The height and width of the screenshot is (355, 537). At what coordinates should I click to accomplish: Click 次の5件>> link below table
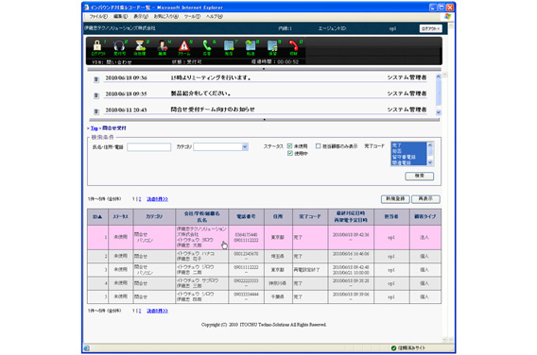click(157, 311)
